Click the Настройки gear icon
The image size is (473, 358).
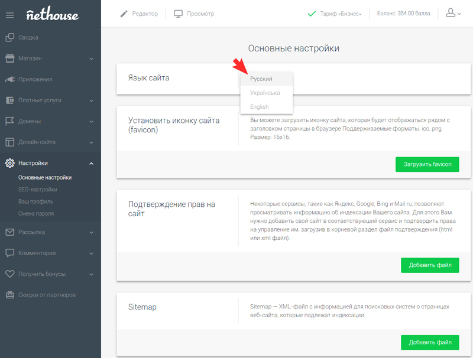coord(10,163)
